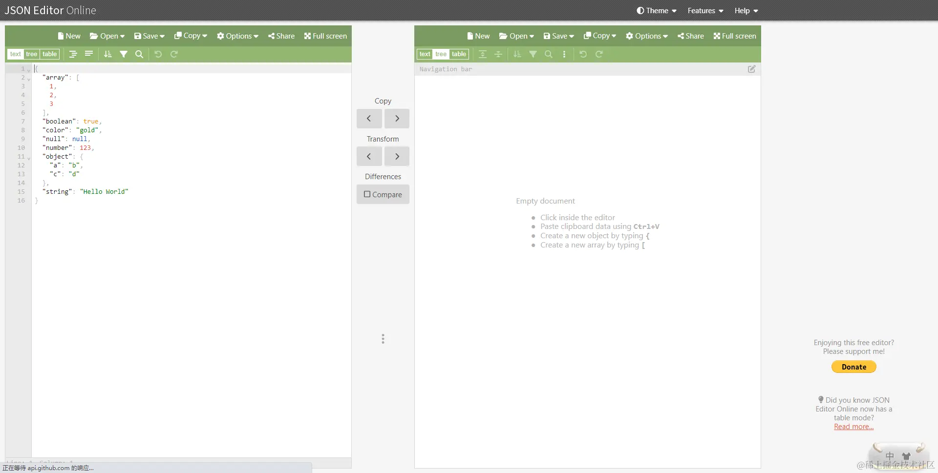Click Navigation bar text in right editor
The width and height of the screenshot is (938, 473).
pos(446,69)
